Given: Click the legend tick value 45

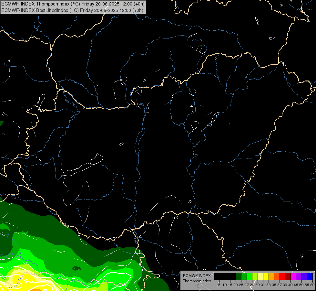Looking at the screenshot, I should tap(296, 285).
